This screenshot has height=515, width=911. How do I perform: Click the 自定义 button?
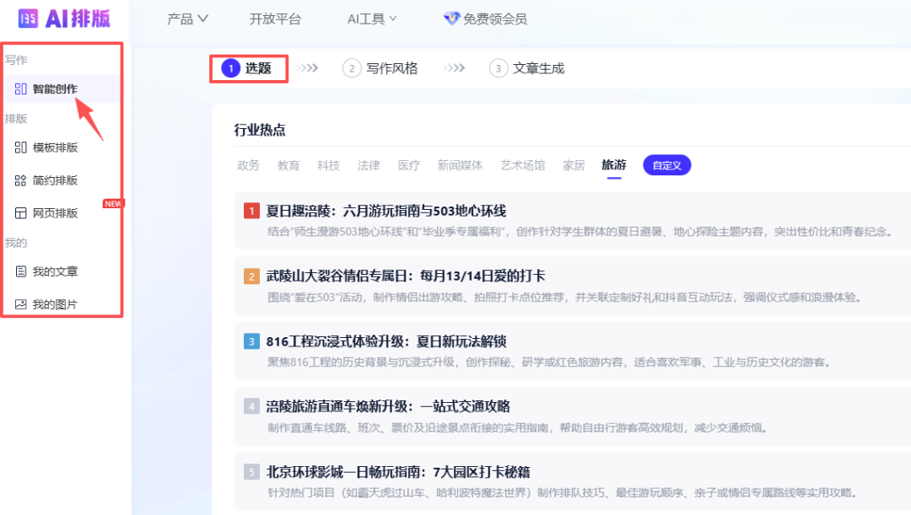666,165
